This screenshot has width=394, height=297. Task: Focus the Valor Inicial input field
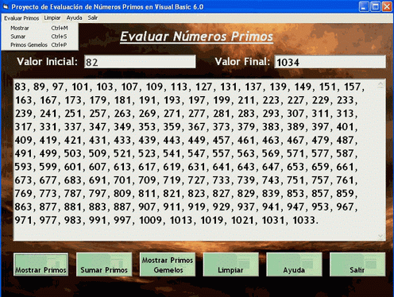click(140, 62)
